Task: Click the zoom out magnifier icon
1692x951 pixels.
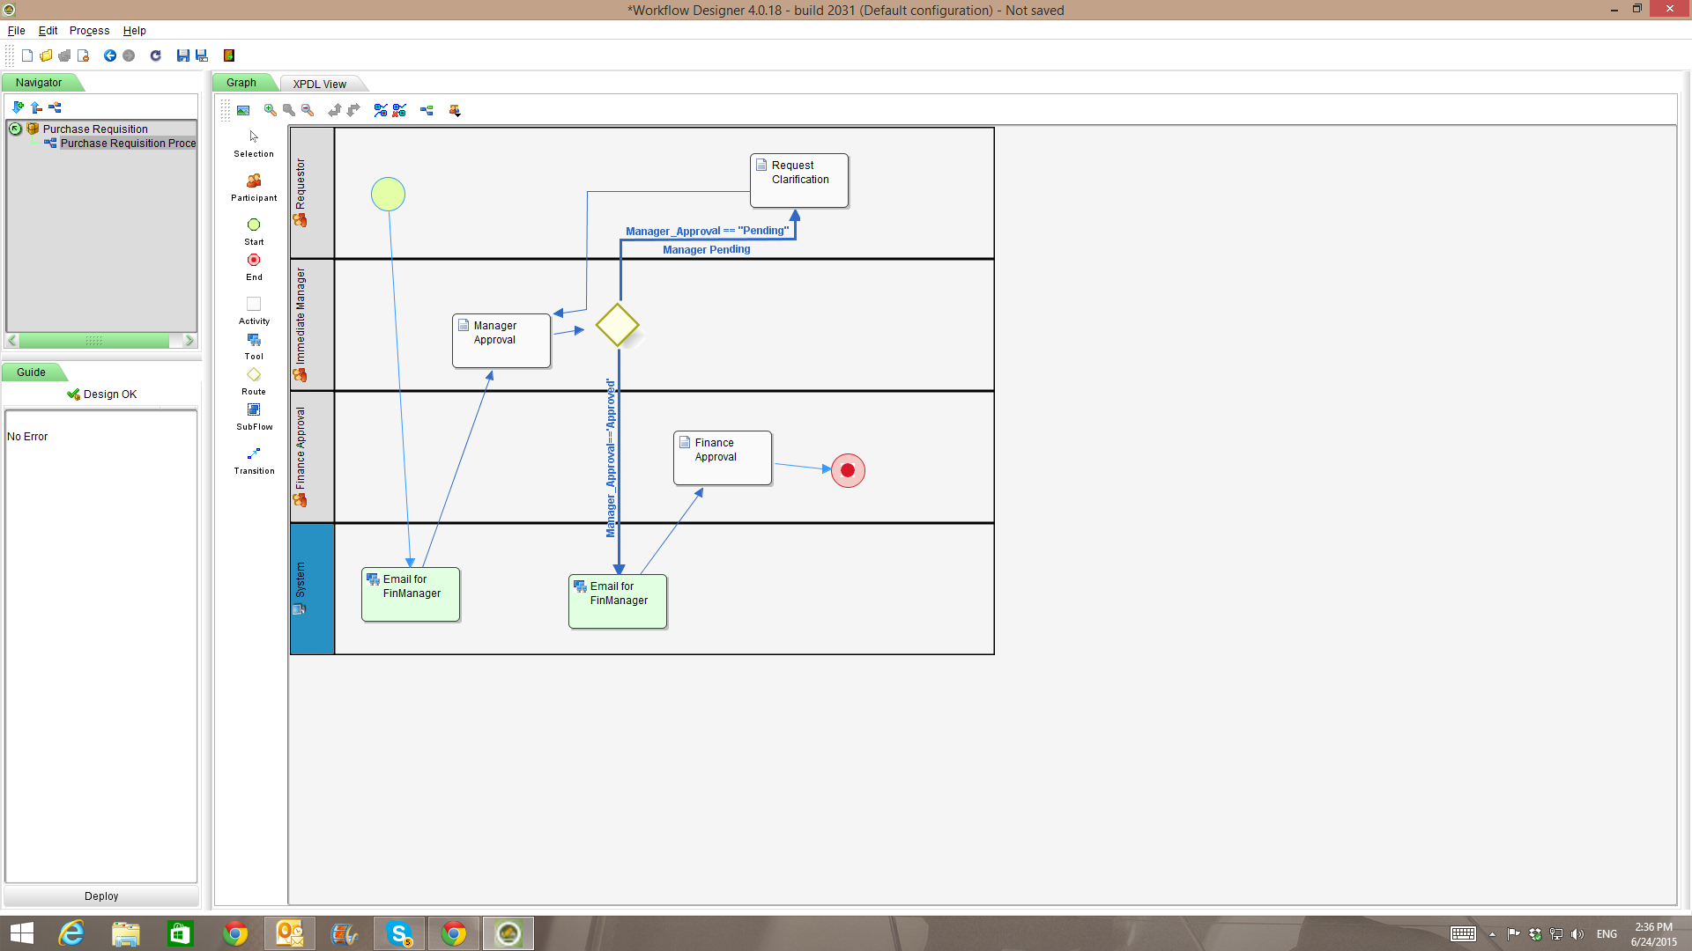Action: pyautogui.click(x=308, y=110)
